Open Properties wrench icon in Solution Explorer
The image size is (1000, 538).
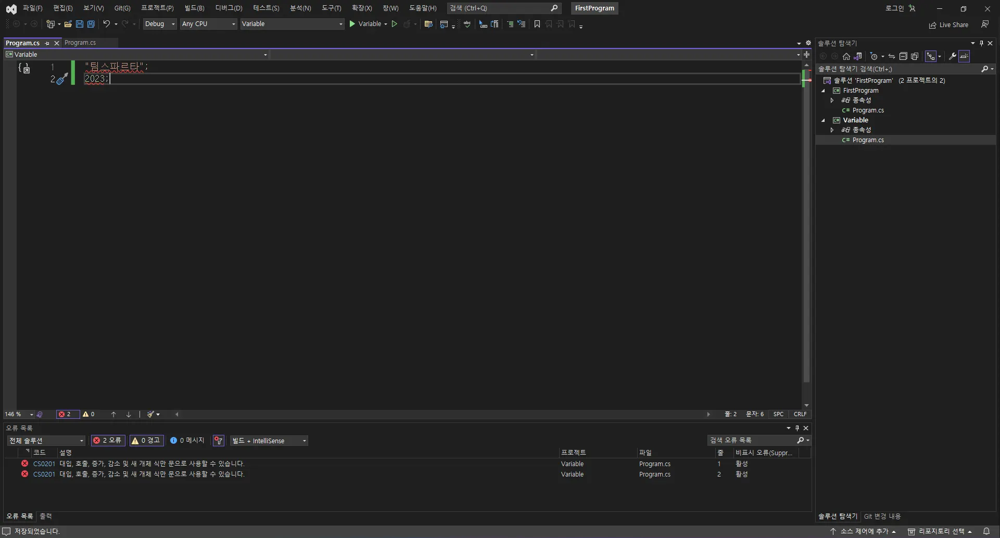(x=952, y=56)
